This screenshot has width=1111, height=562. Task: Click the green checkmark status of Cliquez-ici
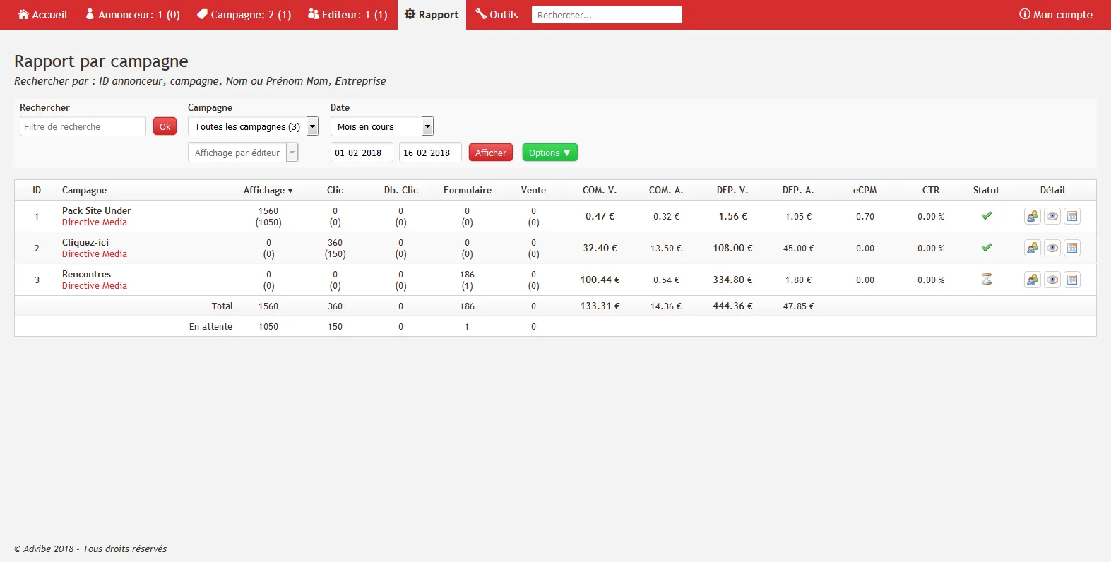tap(987, 248)
